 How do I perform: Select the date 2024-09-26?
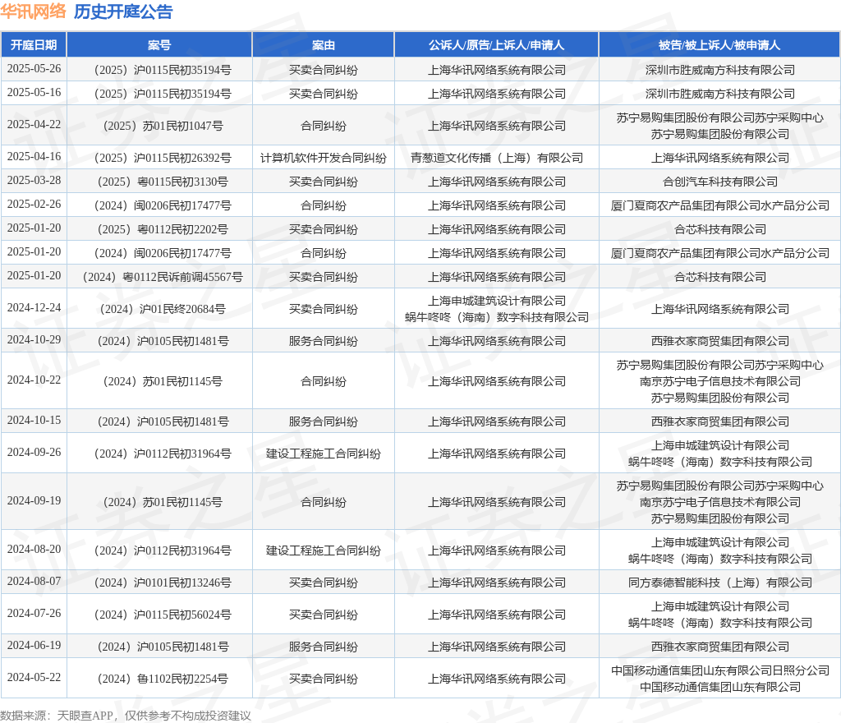point(34,453)
